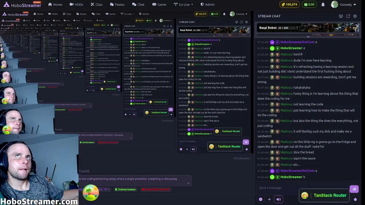Open Goosely menu in the video's largest mirrored navbar
Image resolution: width=365 pixels, height=205 pixels.
(x=238, y=14)
